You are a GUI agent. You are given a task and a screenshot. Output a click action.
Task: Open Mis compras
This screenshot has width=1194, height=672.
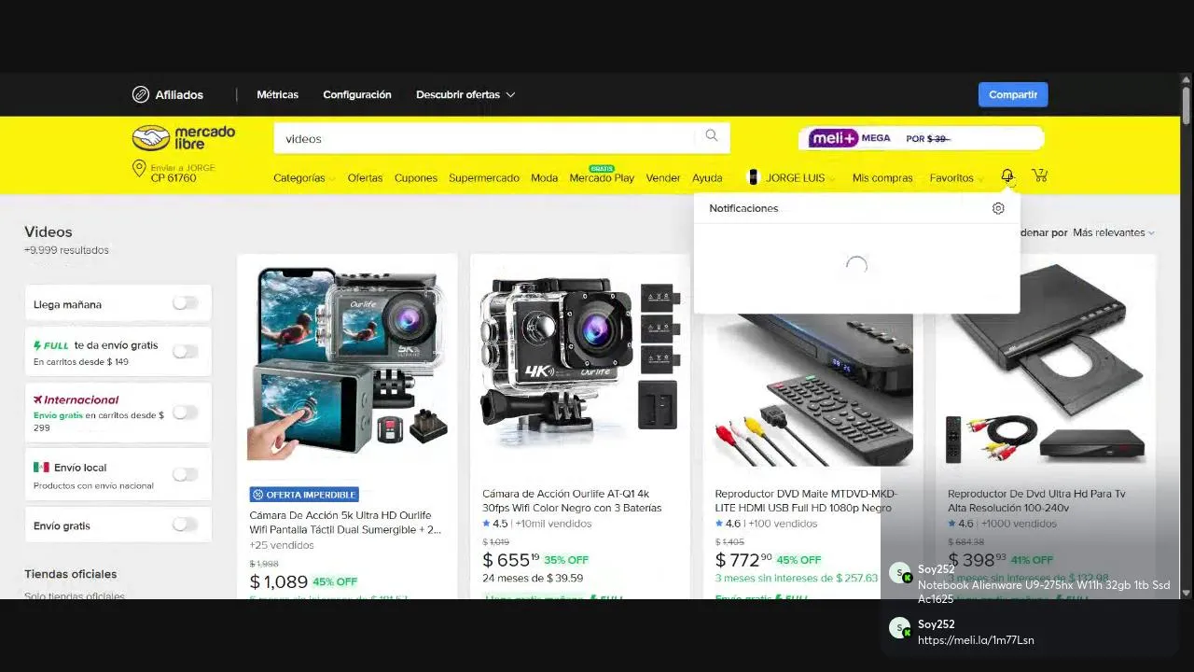pyautogui.click(x=882, y=177)
